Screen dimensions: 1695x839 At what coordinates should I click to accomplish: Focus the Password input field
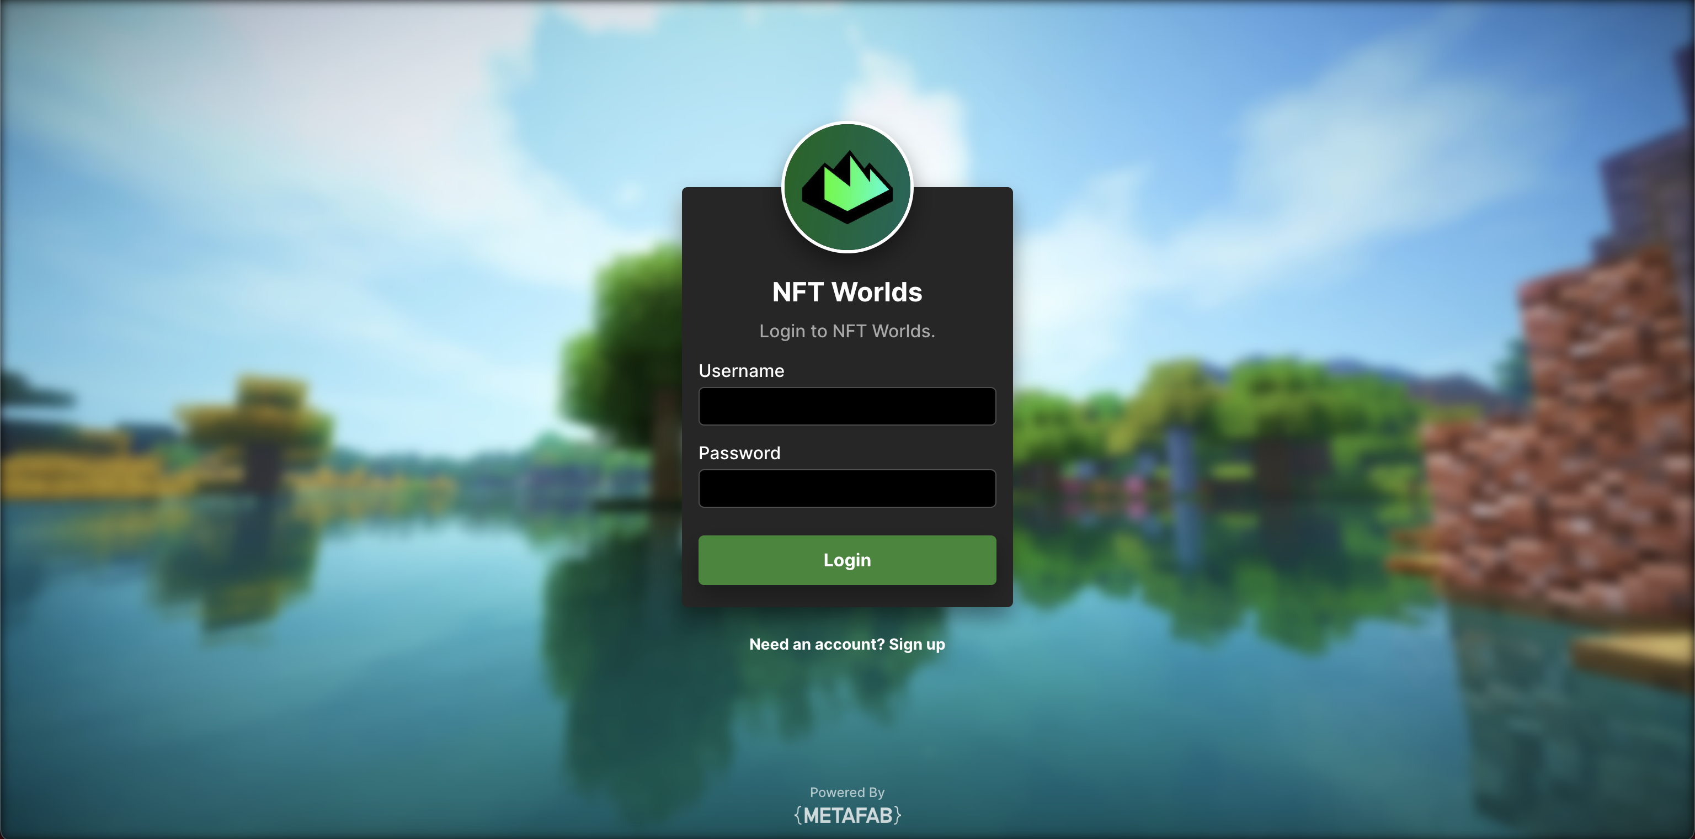coord(847,488)
